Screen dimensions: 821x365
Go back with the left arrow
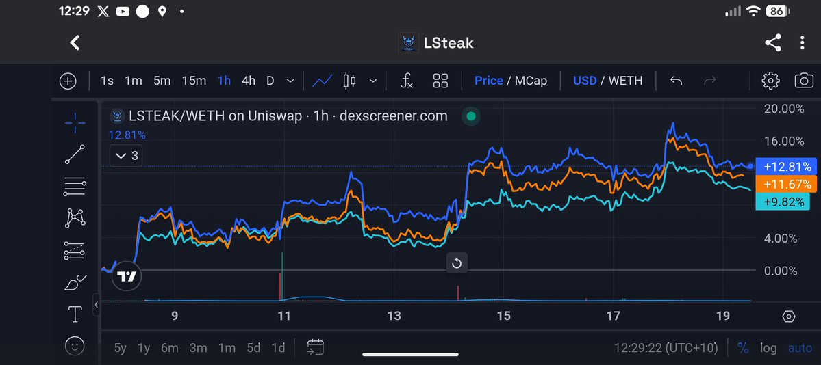tap(75, 43)
